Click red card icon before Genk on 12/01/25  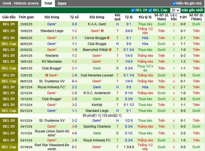click(47, 75)
